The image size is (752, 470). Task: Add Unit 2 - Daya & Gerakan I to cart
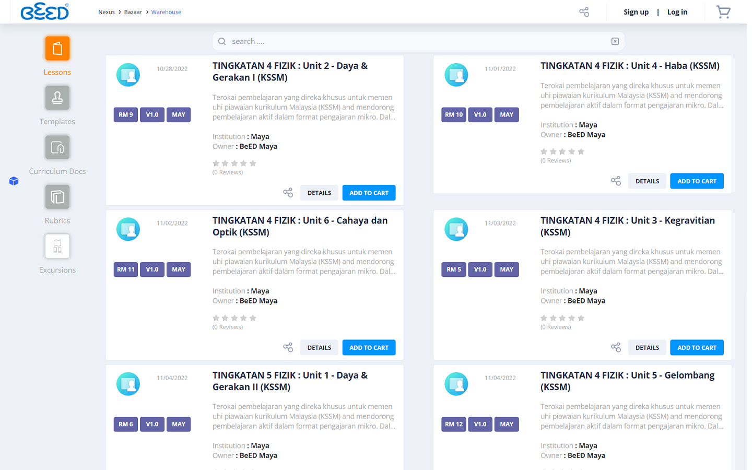[369, 193]
